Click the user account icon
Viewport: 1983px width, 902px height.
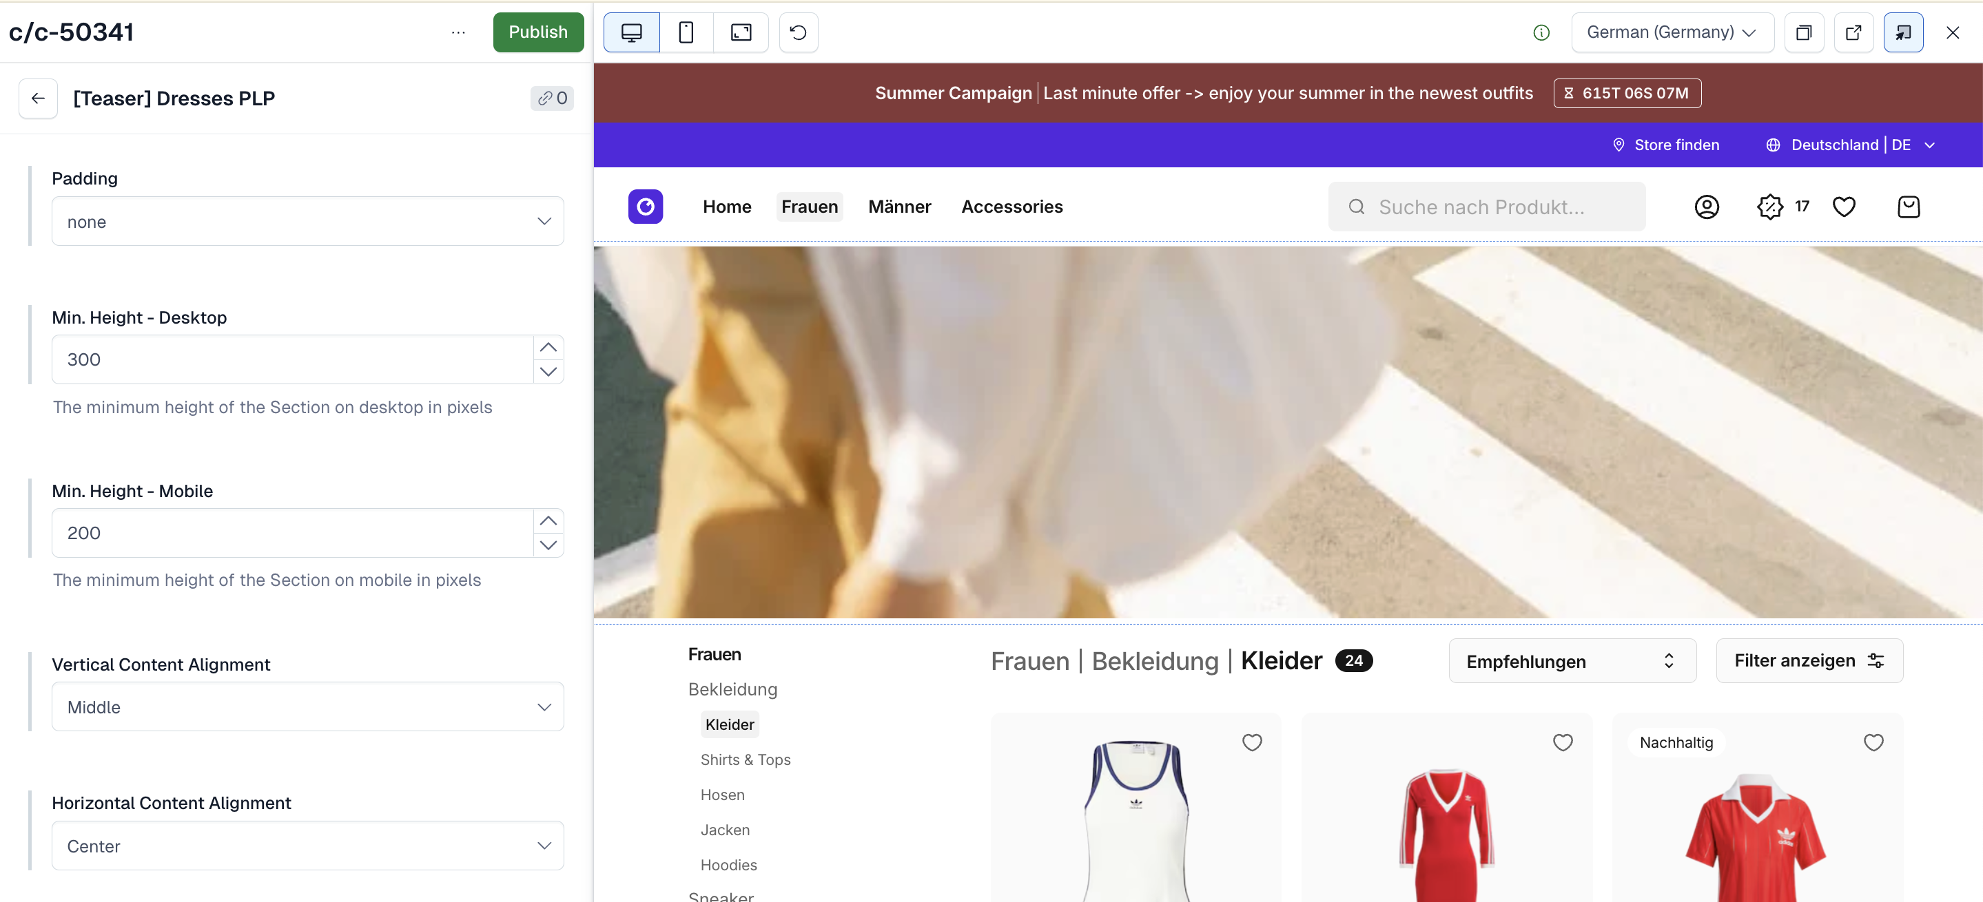tap(1707, 207)
